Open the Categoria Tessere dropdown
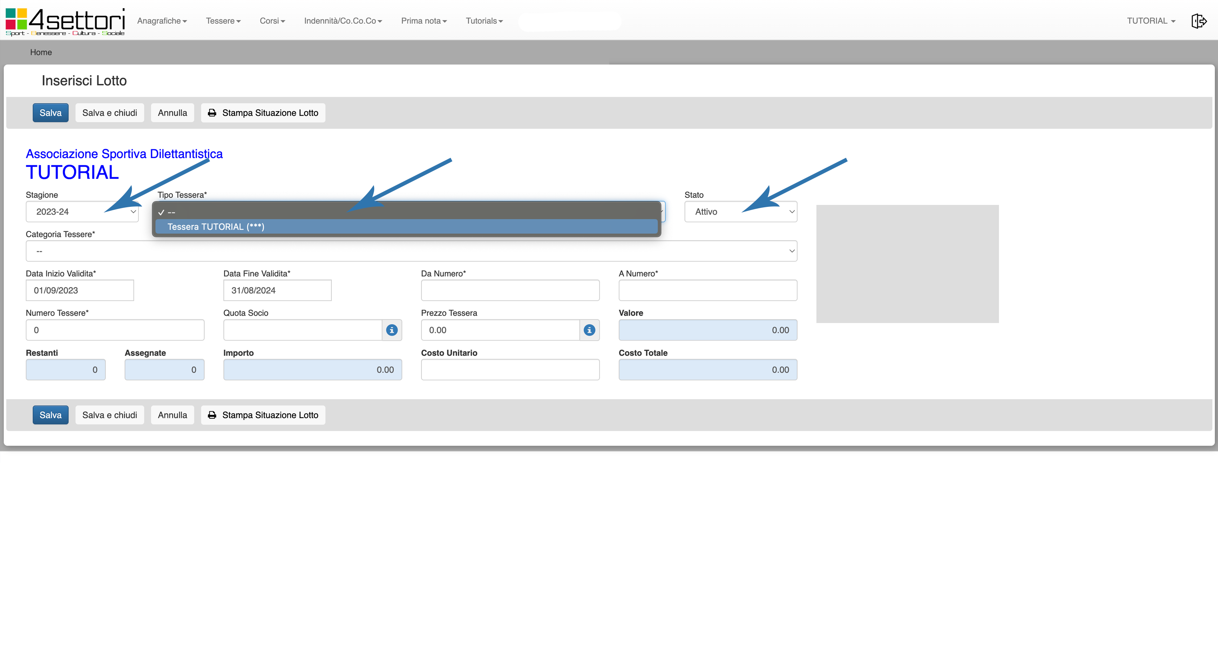1218x654 pixels. [x=411, y=251]
